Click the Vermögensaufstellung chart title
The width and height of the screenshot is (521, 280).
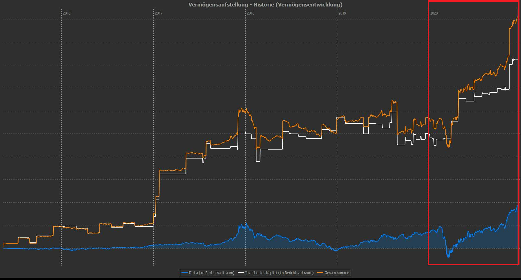click(x=265, y=5)
